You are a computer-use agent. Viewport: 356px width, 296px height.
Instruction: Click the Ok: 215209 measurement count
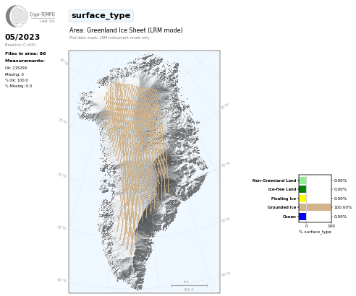click(x=16, y=68)
